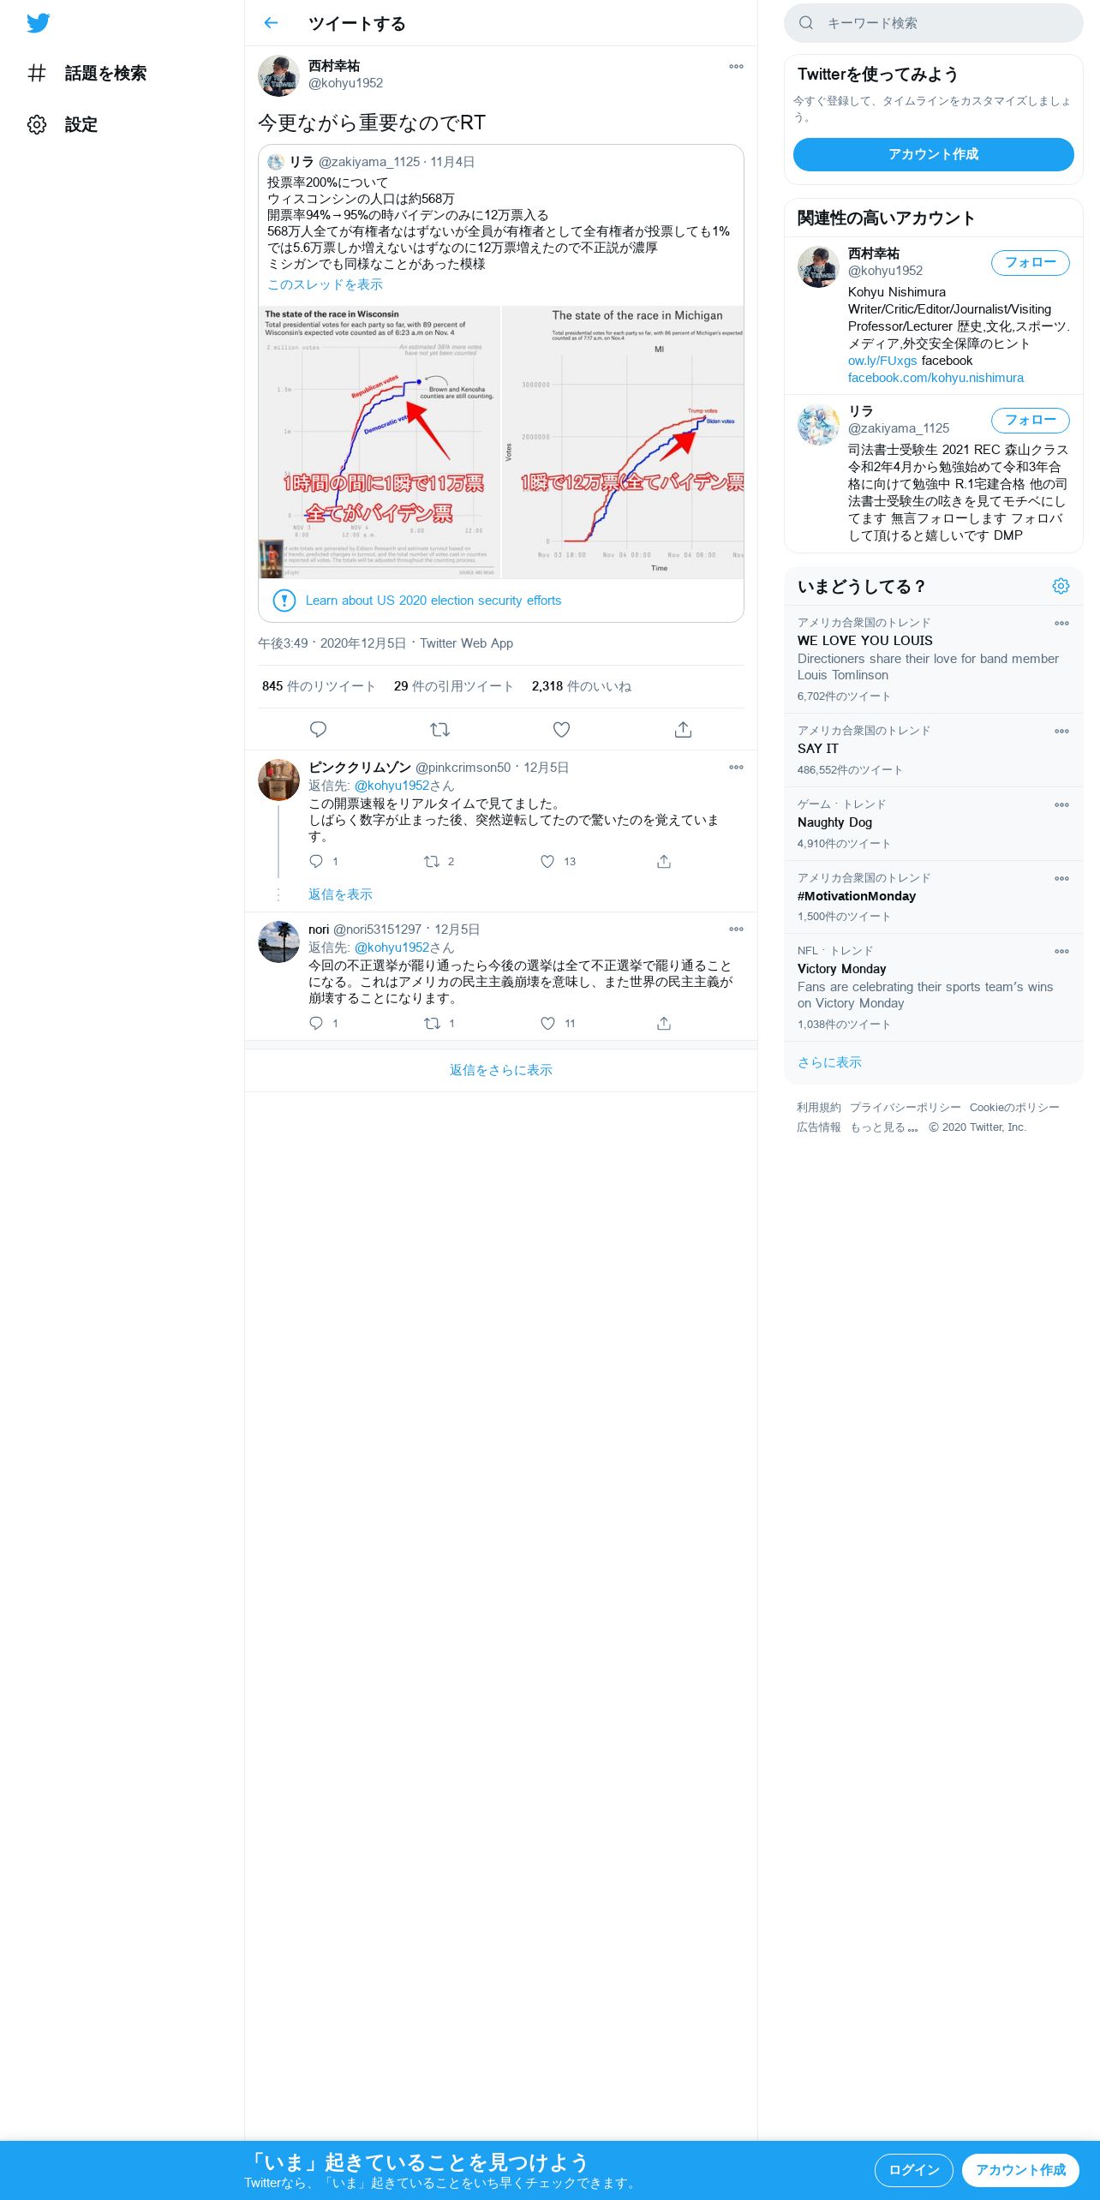Reply to nori's tweet
Viewport: 1100px width, 2200px height.
(x=316, y=1023)
